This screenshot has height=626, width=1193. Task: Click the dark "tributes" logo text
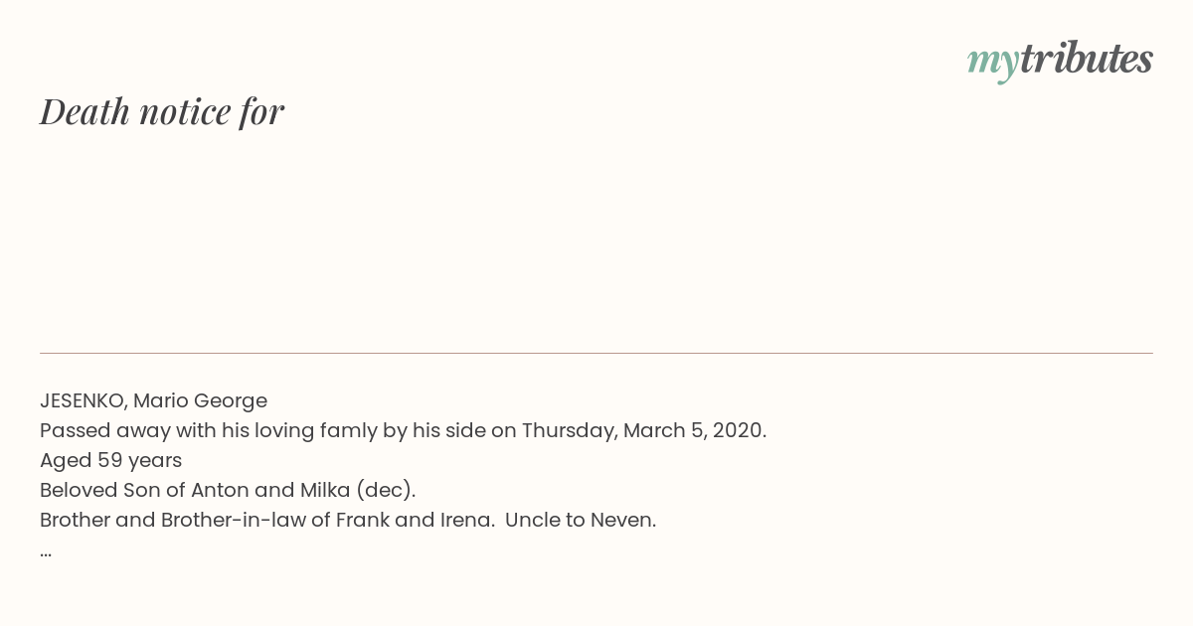coord(1086,59)
